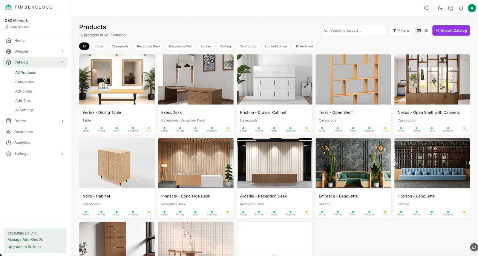Filter products by Reception Desk
The height and width of the screenshot is (256, 478).
click(149, 46)
